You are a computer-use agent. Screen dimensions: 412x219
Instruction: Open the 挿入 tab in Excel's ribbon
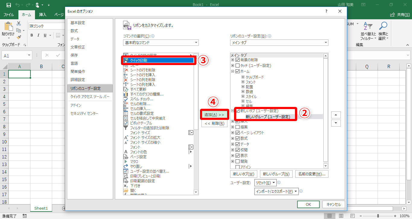click(x=43, y=14)
